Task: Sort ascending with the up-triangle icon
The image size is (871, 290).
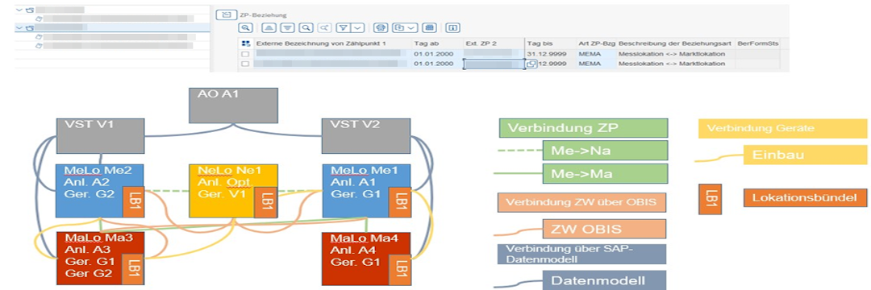Action: (x=269, y=27)
